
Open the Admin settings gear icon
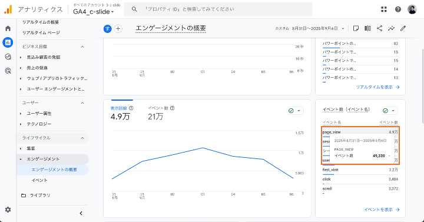tap(8, 210)
